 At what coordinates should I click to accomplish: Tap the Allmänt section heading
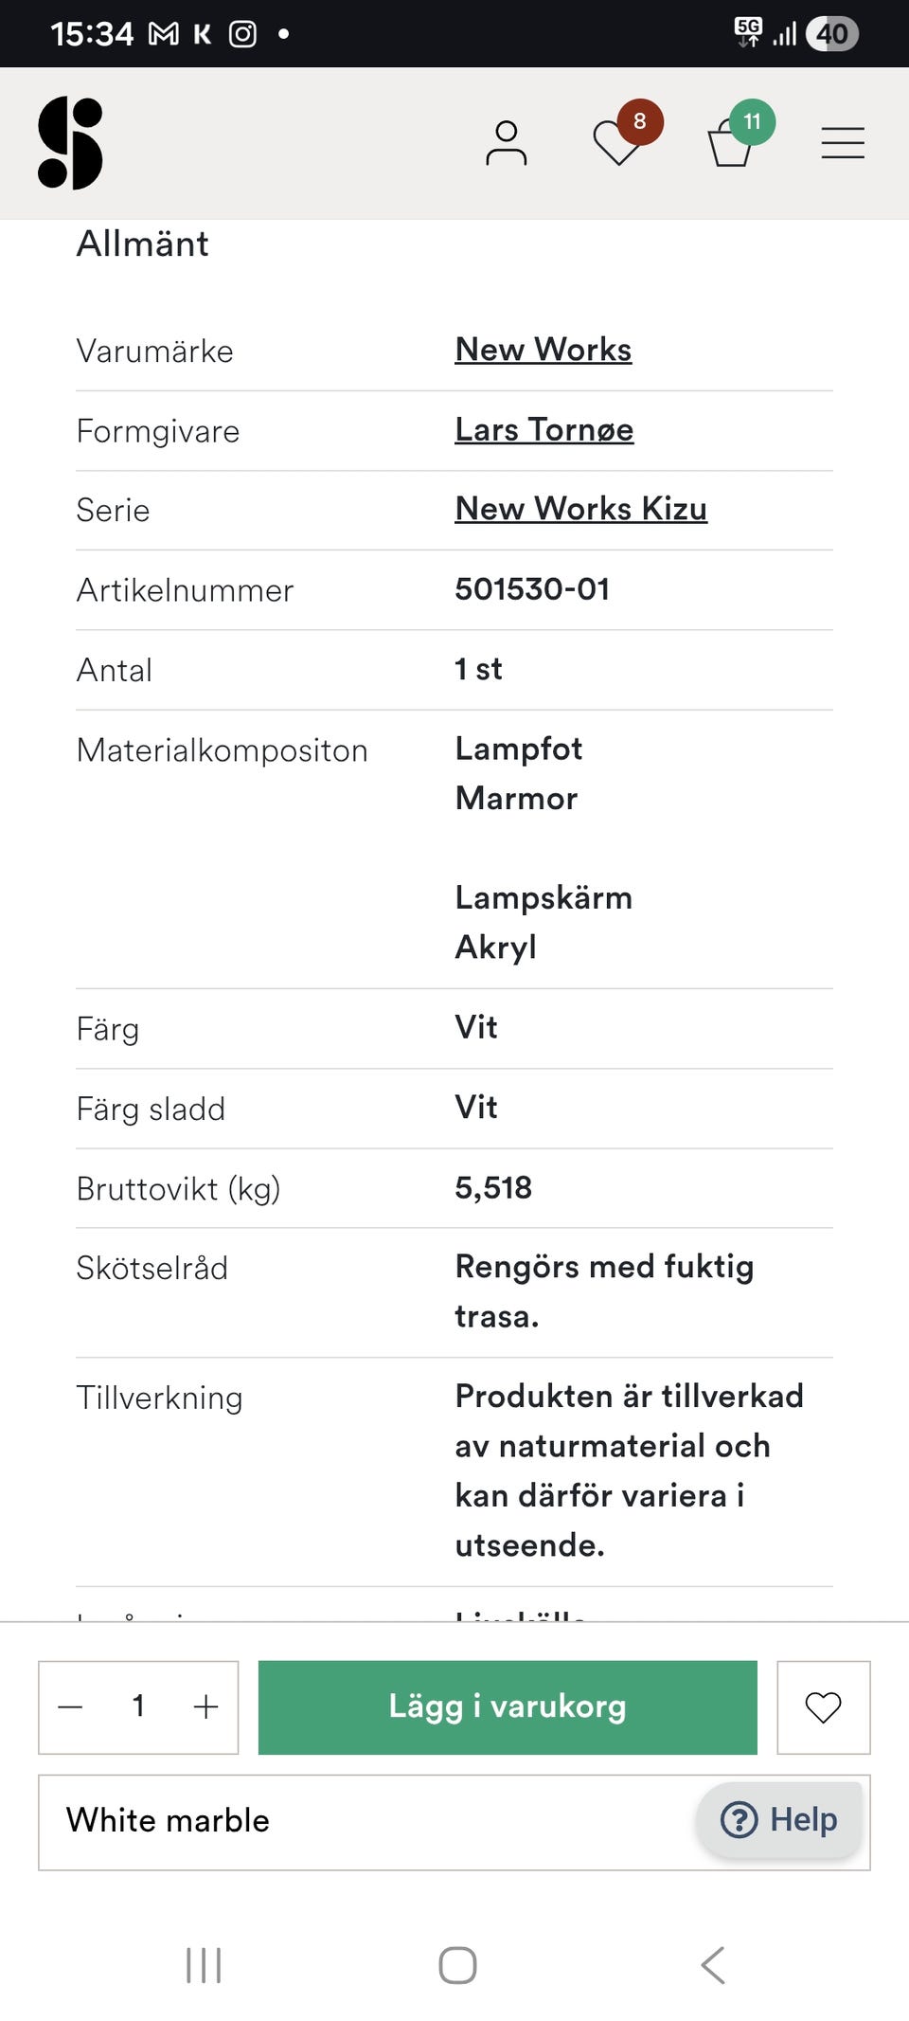pos(143,244)
